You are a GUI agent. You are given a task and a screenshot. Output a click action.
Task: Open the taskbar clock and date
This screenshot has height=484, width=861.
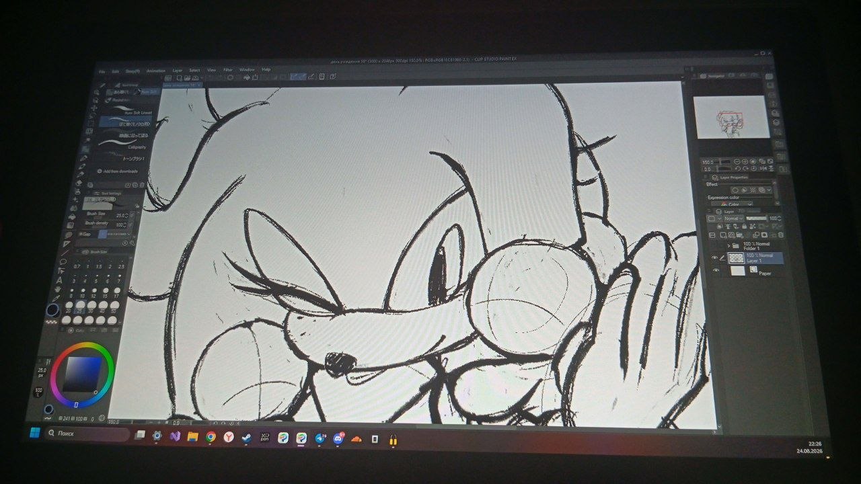[811, 447]
